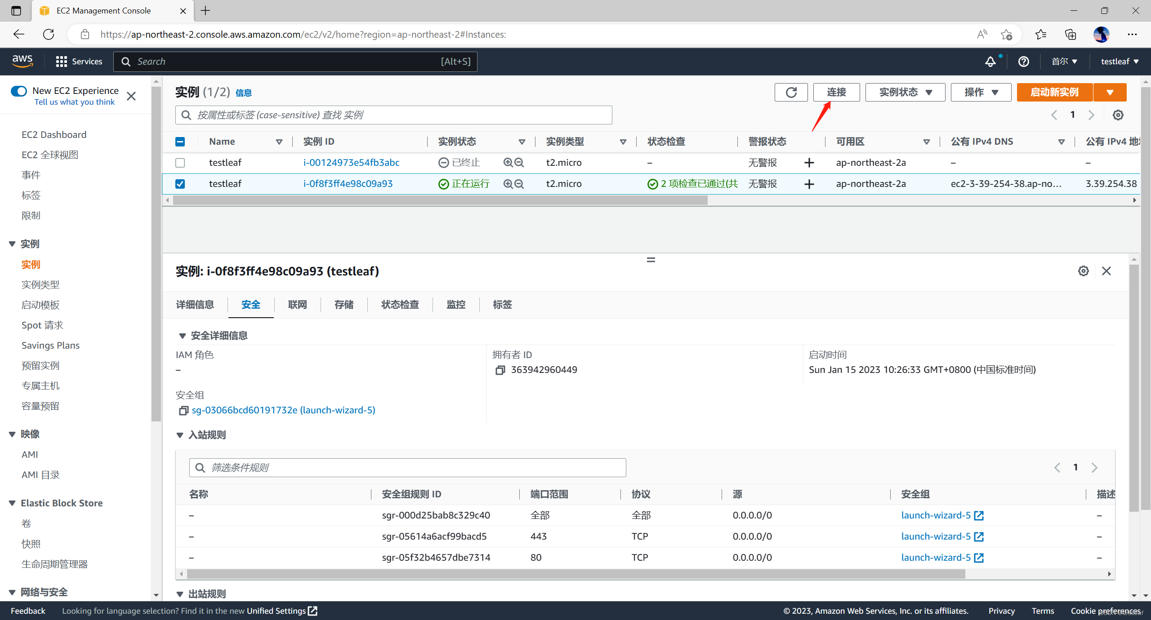Toggle New EC2 Experience switch

[x=18, y=91]
